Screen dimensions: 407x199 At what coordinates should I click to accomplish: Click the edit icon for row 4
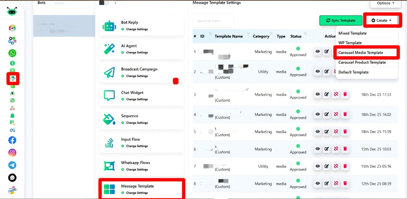pos(327,114)
